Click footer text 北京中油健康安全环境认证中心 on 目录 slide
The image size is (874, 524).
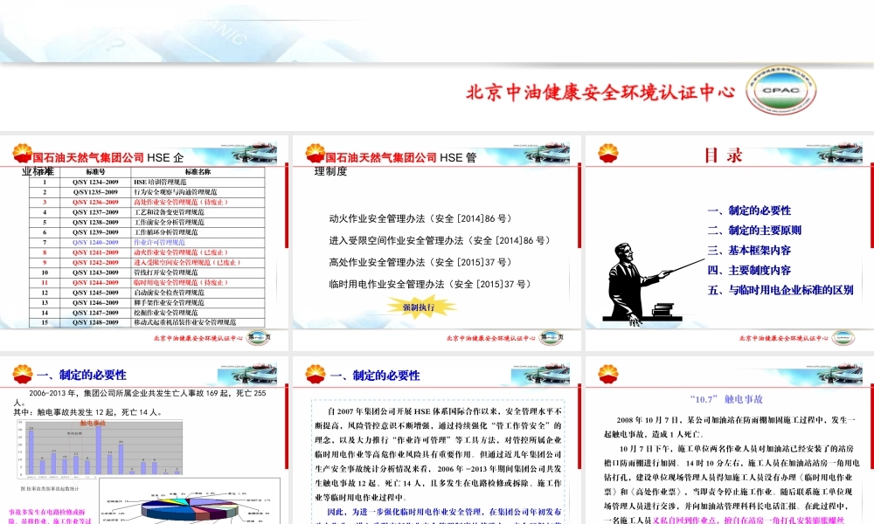783,338
